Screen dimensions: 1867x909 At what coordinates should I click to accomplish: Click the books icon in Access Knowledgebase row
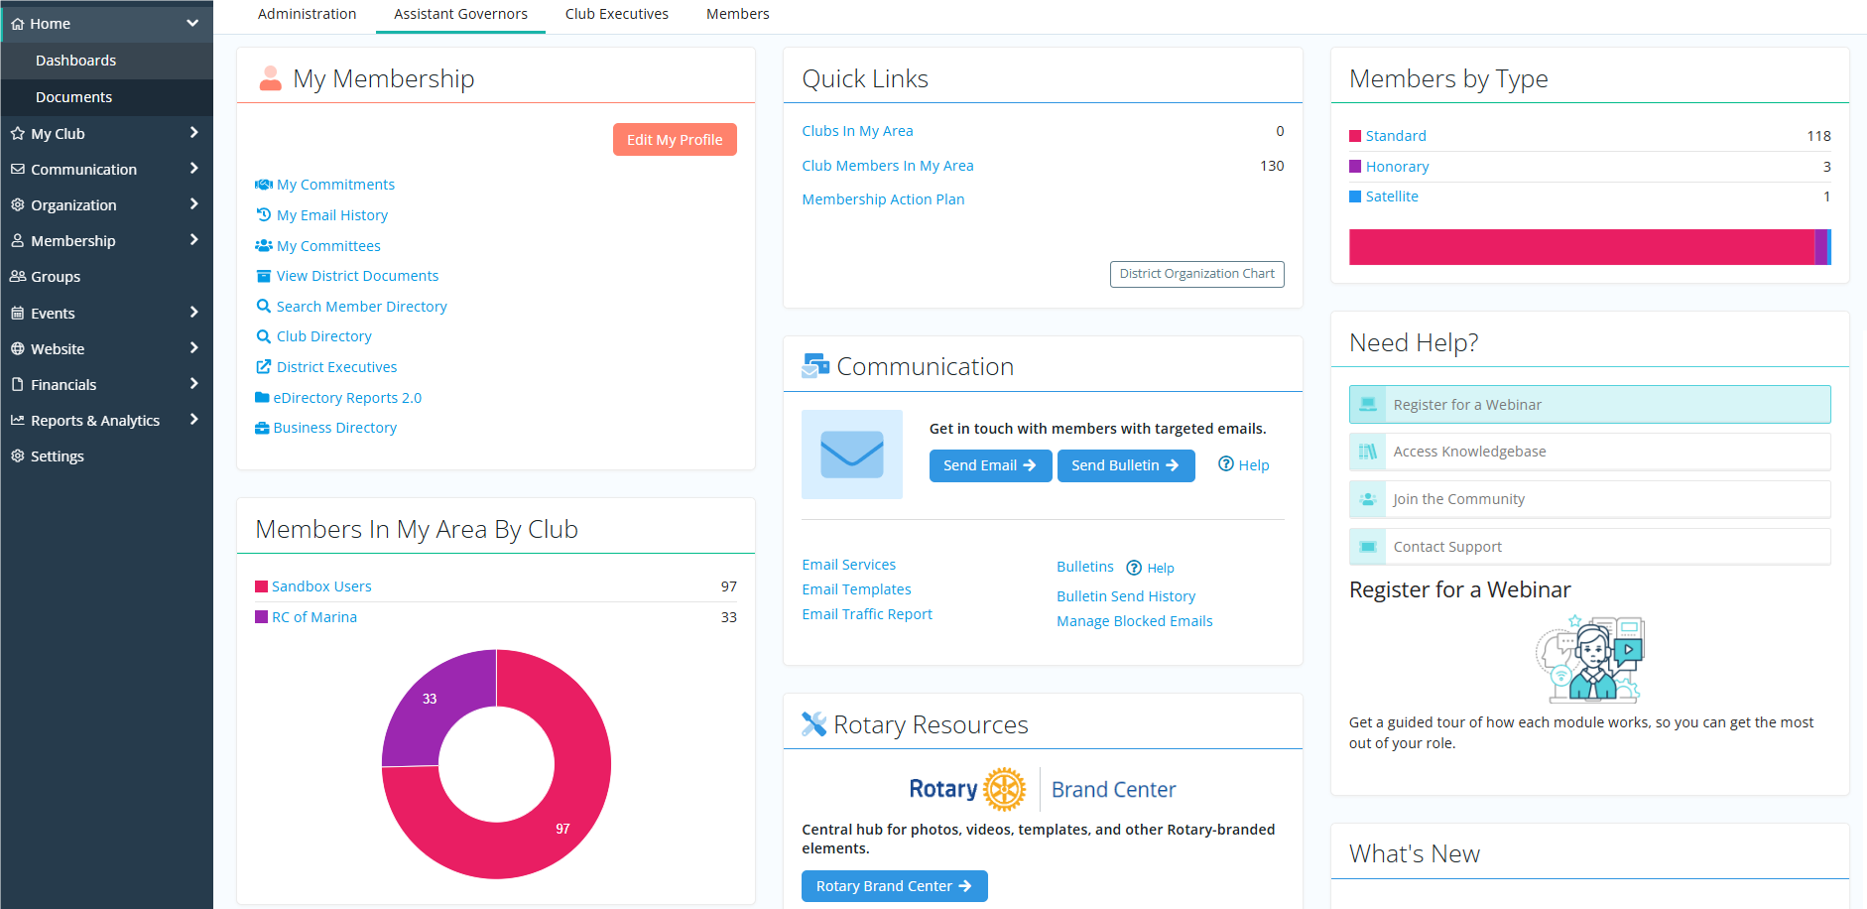click(1368, 452)
